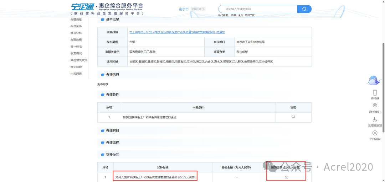
Task: Click the 免申即享 text
Action: point(103,84)
